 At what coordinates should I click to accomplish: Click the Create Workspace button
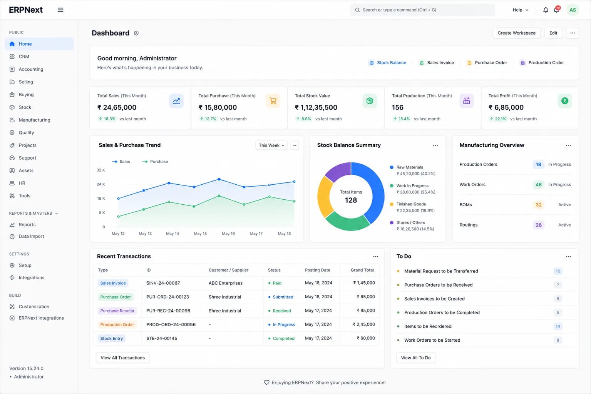tap(516, 33)
